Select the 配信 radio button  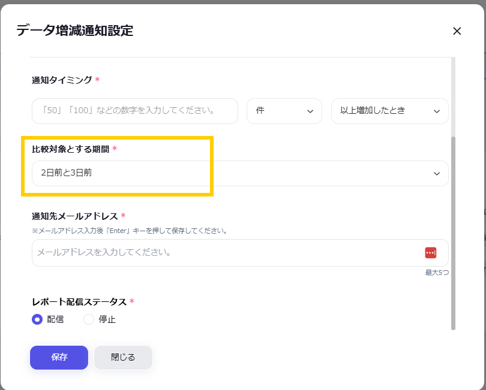tap(37, 319)
